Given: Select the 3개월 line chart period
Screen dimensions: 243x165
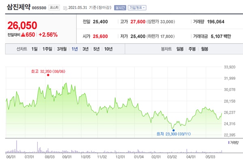Looking at the screenshot, I should pyautogui.click(x=62, y=49).
